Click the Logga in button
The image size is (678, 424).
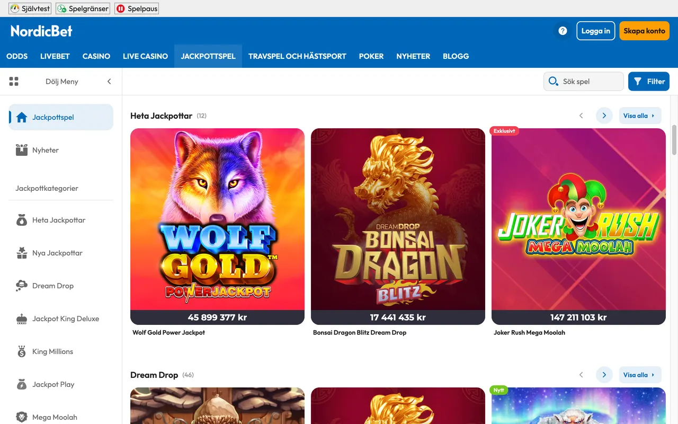tap(596, 31)
